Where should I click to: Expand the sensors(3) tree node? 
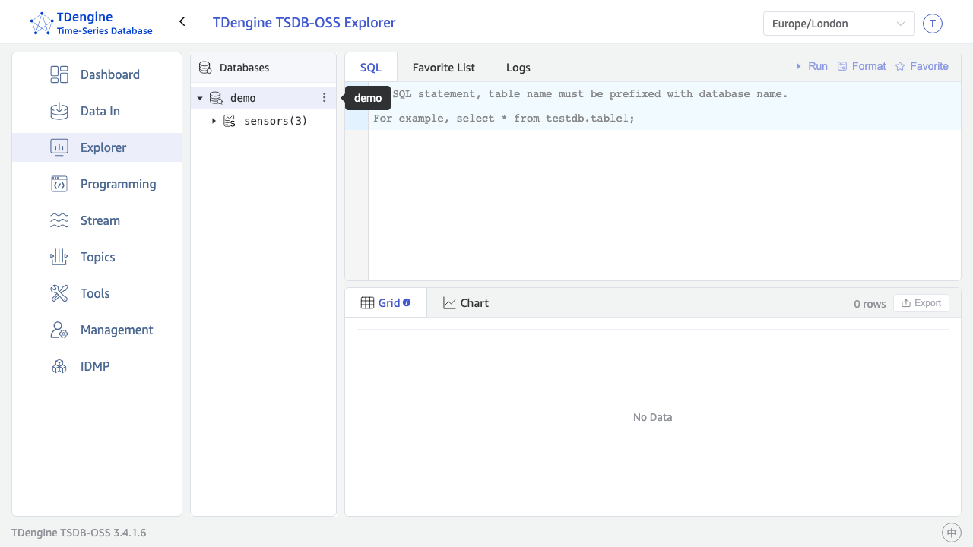tap(214, 121)
